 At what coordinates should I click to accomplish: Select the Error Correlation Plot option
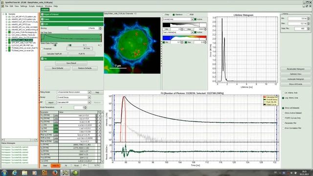coord(283,128)
